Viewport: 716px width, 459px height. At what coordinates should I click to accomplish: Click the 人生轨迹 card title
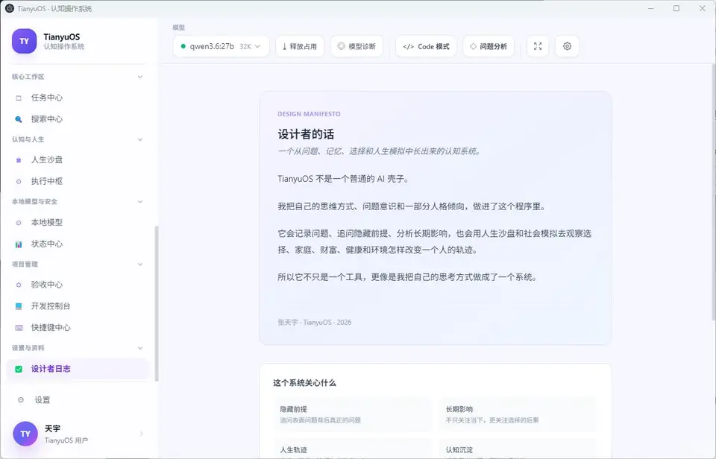pos(294,450)
